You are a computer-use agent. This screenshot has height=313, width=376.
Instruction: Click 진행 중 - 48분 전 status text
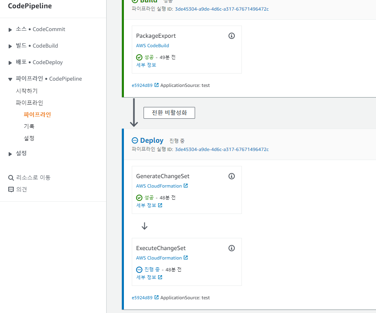[162, 270]
